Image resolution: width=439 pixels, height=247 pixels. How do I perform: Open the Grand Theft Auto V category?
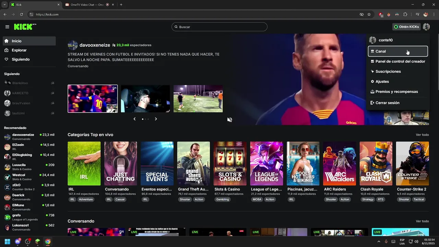click(193, 164)
